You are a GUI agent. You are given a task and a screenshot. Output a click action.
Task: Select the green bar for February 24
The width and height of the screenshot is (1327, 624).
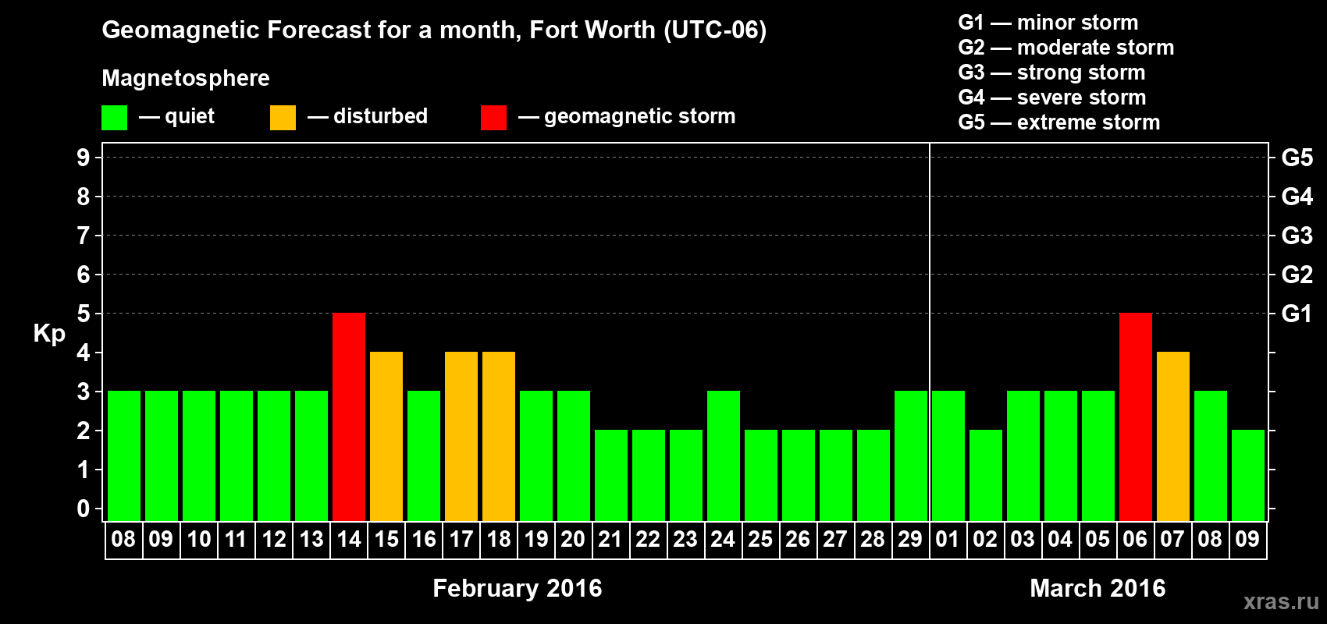tap(724, 456)
